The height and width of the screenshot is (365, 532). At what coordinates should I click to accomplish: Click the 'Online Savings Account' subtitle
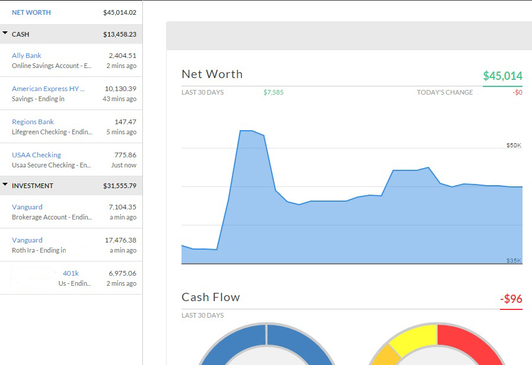(x=52, y=66)
